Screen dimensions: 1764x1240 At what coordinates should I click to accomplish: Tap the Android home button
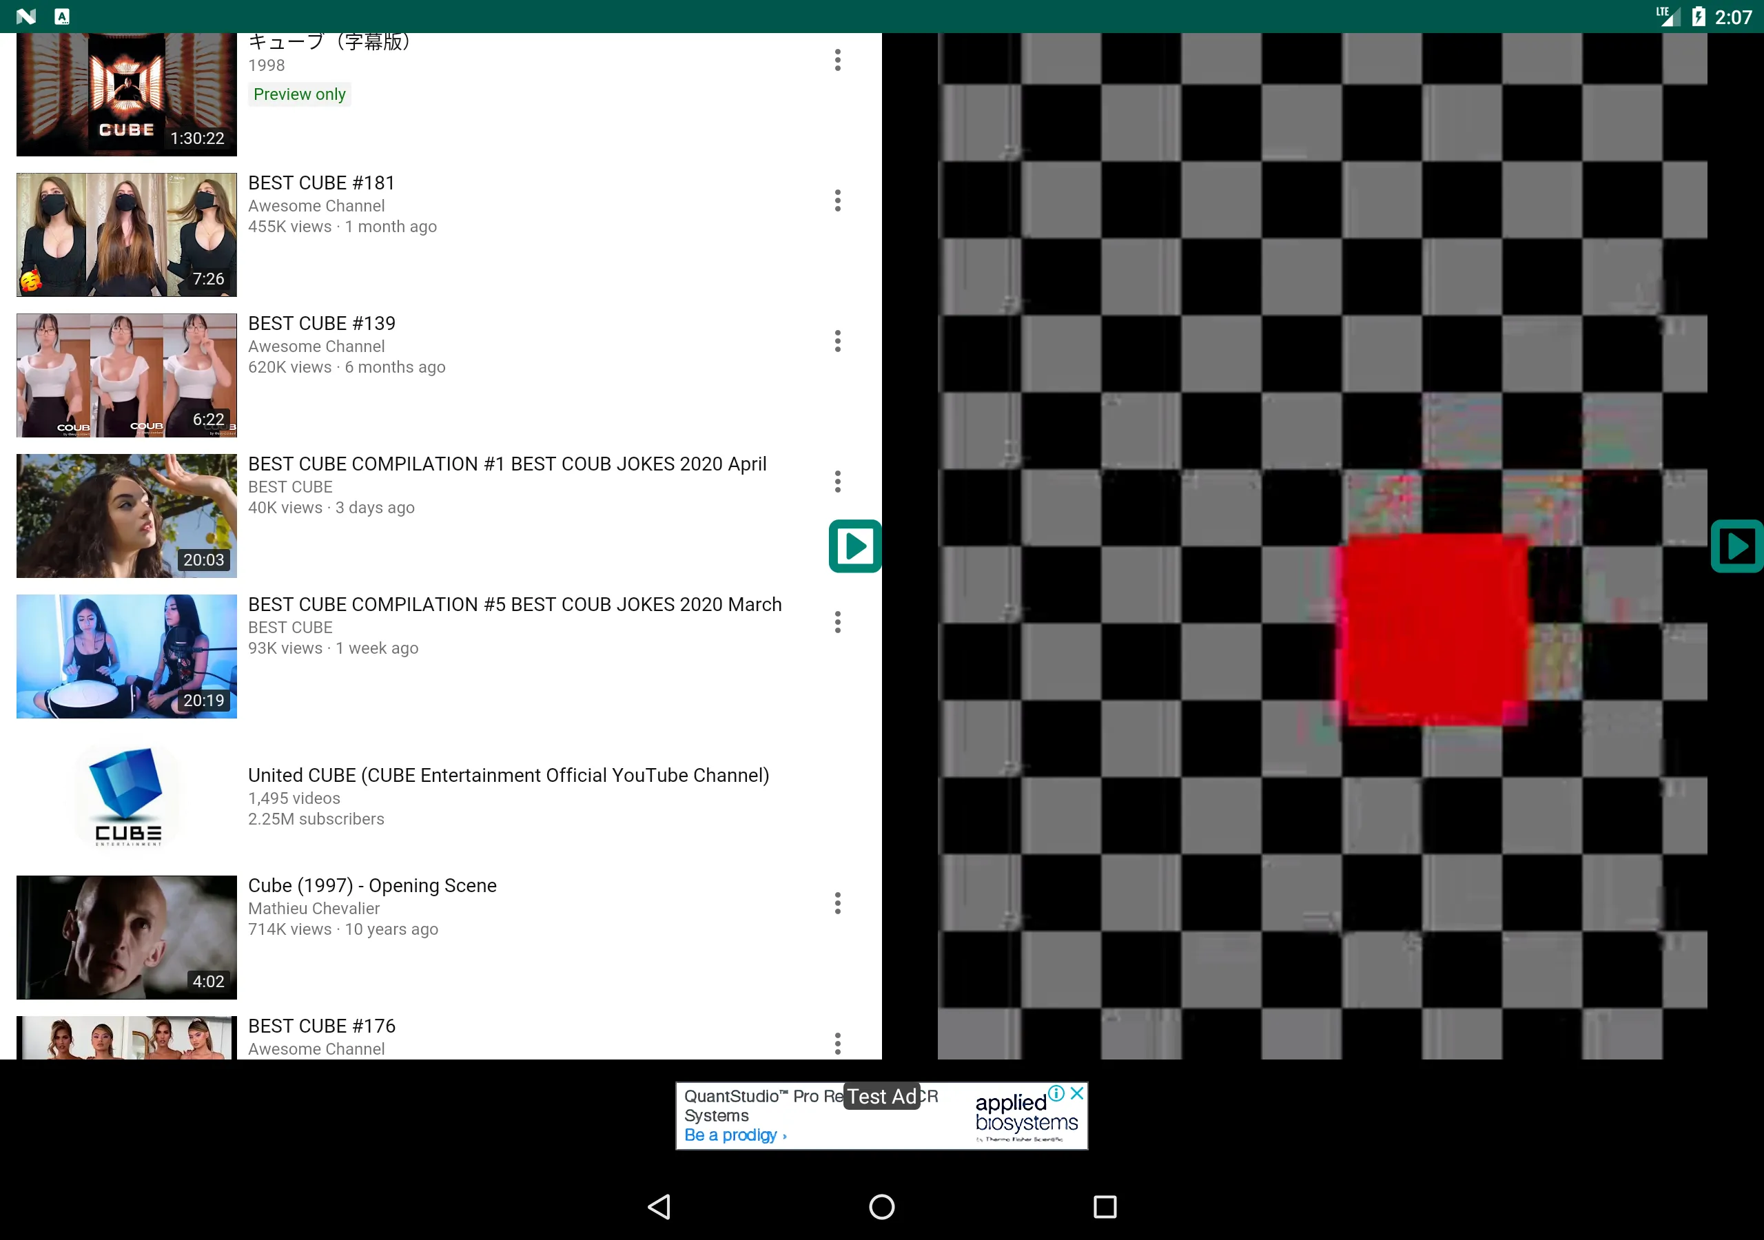(882, 1206)
